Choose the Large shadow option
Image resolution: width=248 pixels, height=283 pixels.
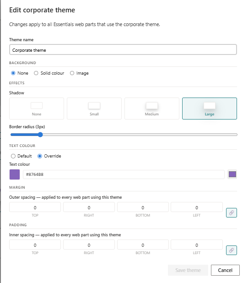(x=210, y=109)
